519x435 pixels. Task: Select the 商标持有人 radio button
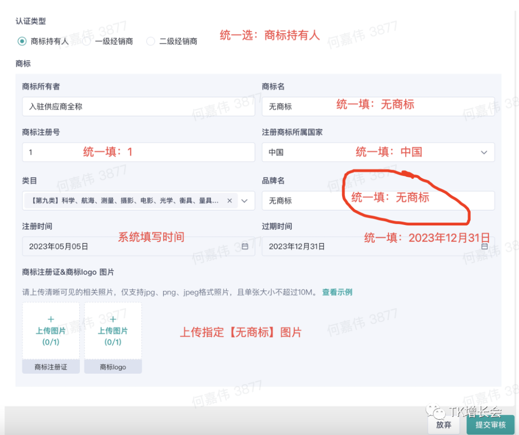[x=21, y=41]
